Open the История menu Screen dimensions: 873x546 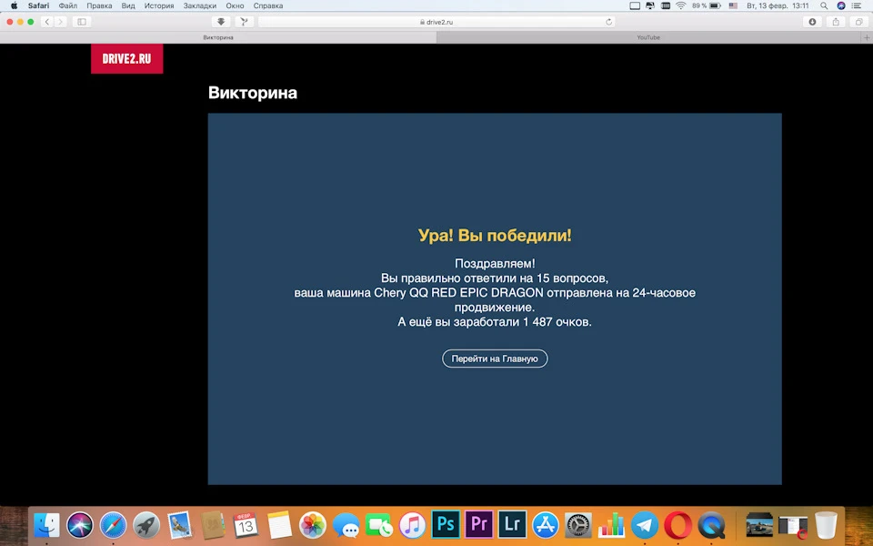click(158, 5)
